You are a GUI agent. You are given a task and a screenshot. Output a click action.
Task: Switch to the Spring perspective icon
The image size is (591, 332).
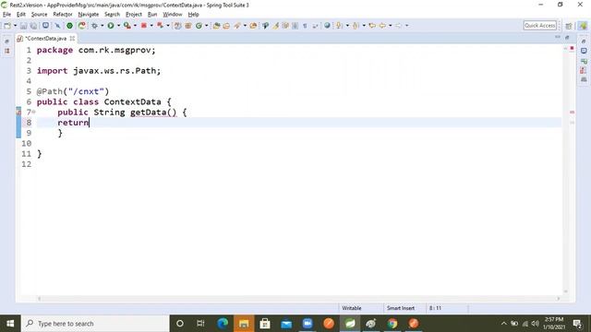pyautogui.click(x=583, y=26)
